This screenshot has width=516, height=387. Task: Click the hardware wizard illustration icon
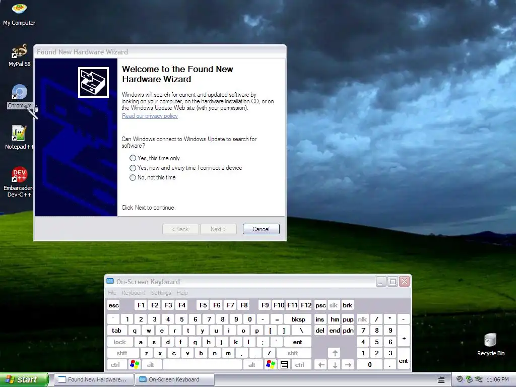pos(93,82)
